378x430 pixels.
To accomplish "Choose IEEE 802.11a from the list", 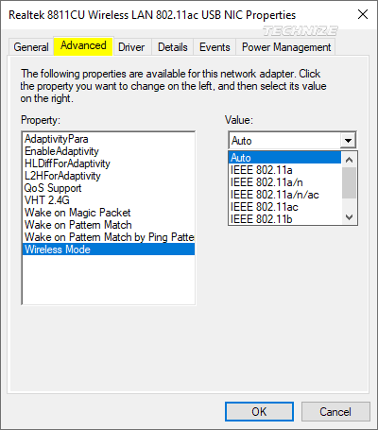I will pos(284,170).
